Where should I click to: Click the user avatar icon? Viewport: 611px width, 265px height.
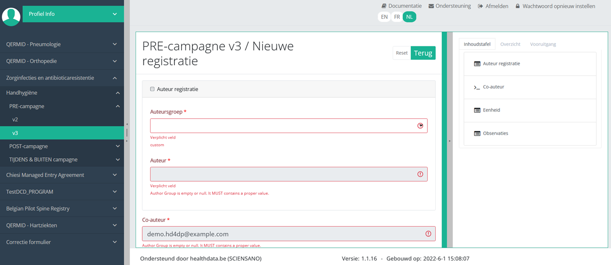(x=11, y=16)
